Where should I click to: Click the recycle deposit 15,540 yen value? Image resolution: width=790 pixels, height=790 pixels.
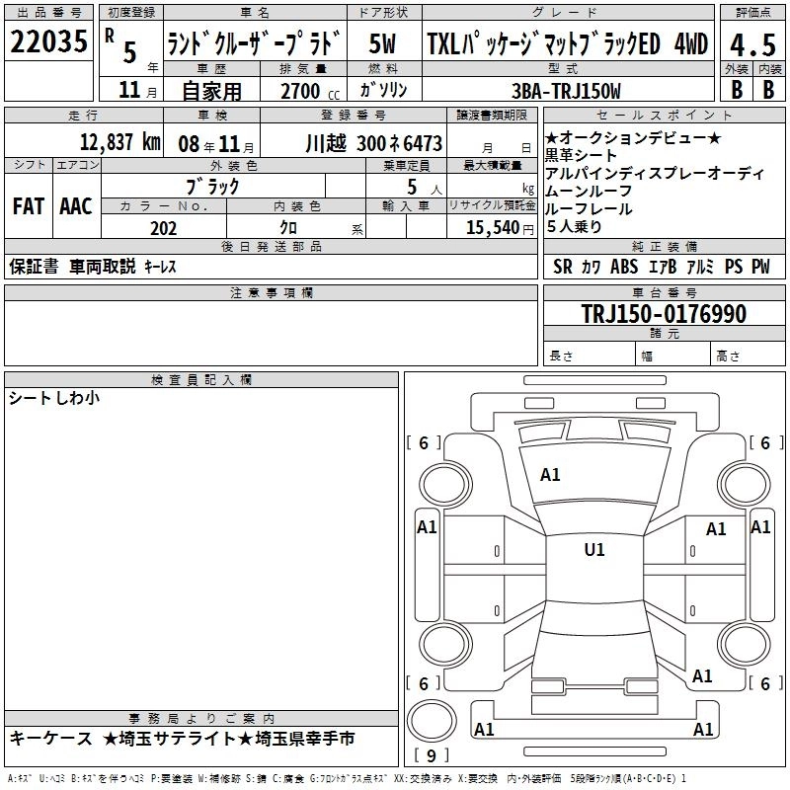[x=491, y=228]
